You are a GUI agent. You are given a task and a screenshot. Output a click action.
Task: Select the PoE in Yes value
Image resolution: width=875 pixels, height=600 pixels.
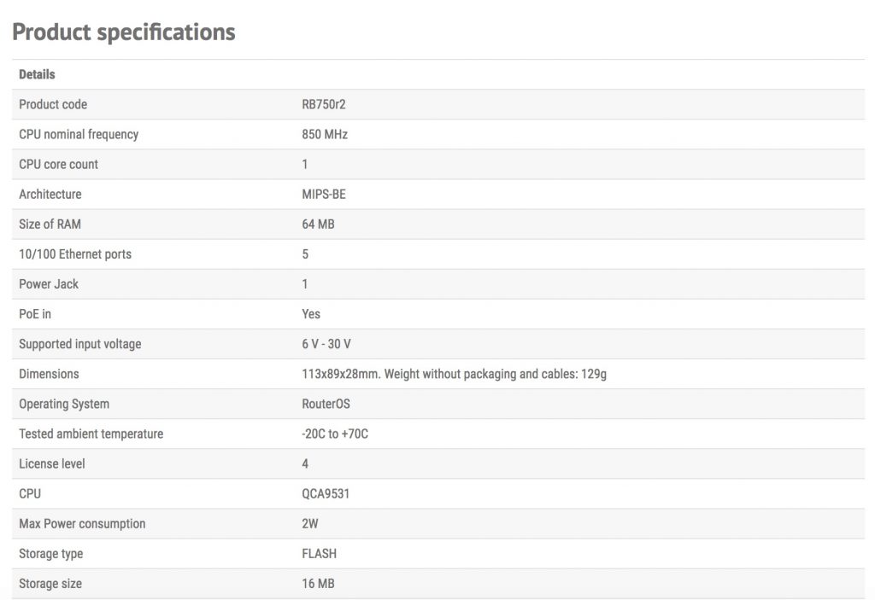point(311,314)
